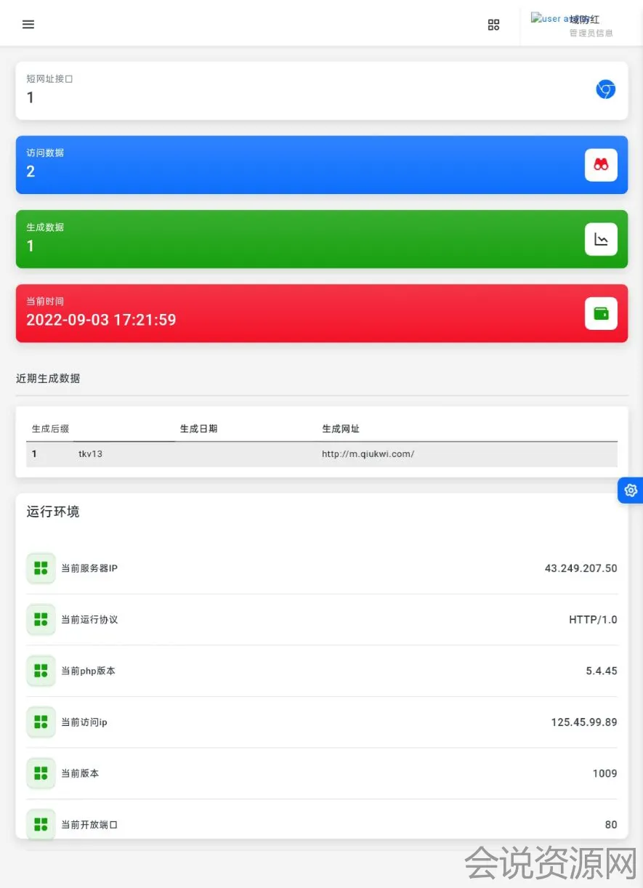Click the chart icon on 生成数据 card
Screen dimensions: 643x888
(x=601, y=239)
